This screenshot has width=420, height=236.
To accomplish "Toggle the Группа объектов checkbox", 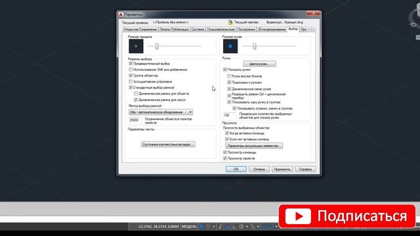I will [131, 76].
